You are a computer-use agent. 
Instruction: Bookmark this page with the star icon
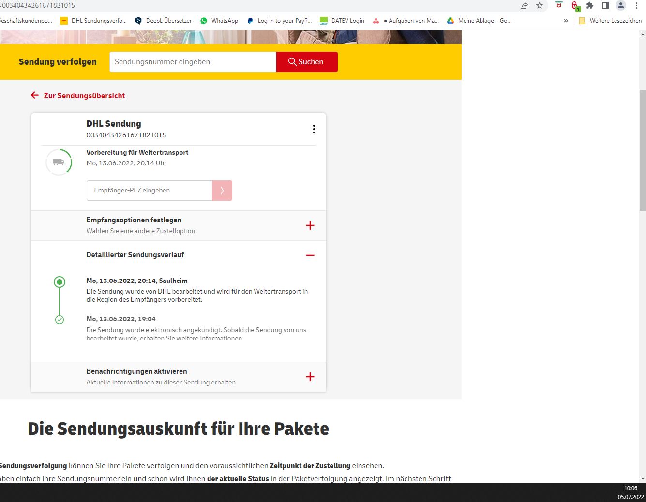tap(540, 6)
